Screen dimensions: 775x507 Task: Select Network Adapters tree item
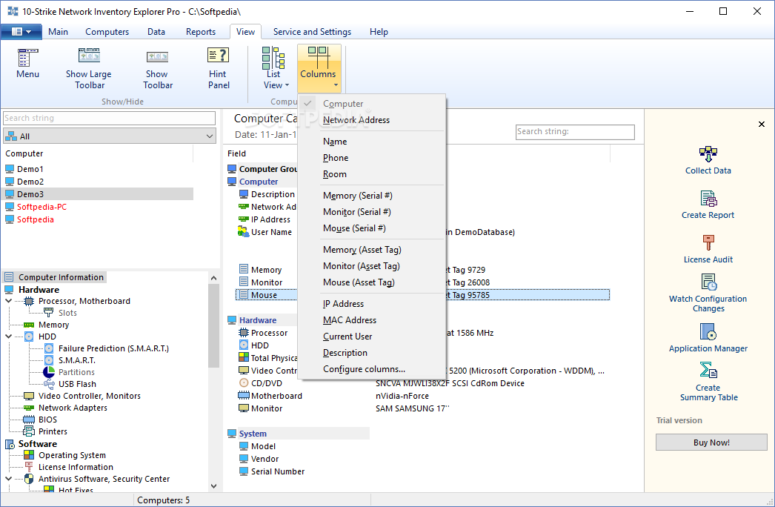tap(73, 408)
